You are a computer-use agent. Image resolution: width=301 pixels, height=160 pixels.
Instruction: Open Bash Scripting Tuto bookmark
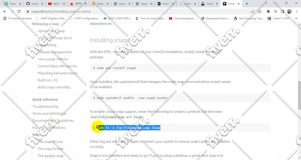click(x=249, y=19)
